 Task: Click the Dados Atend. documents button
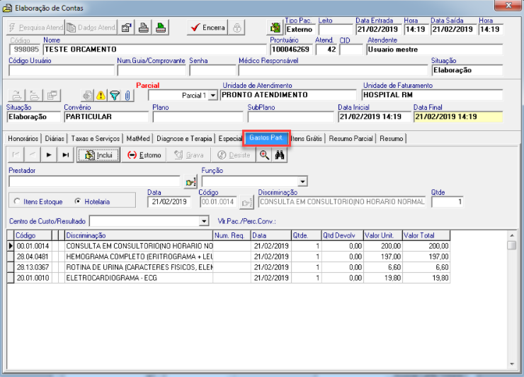point(91,28)
